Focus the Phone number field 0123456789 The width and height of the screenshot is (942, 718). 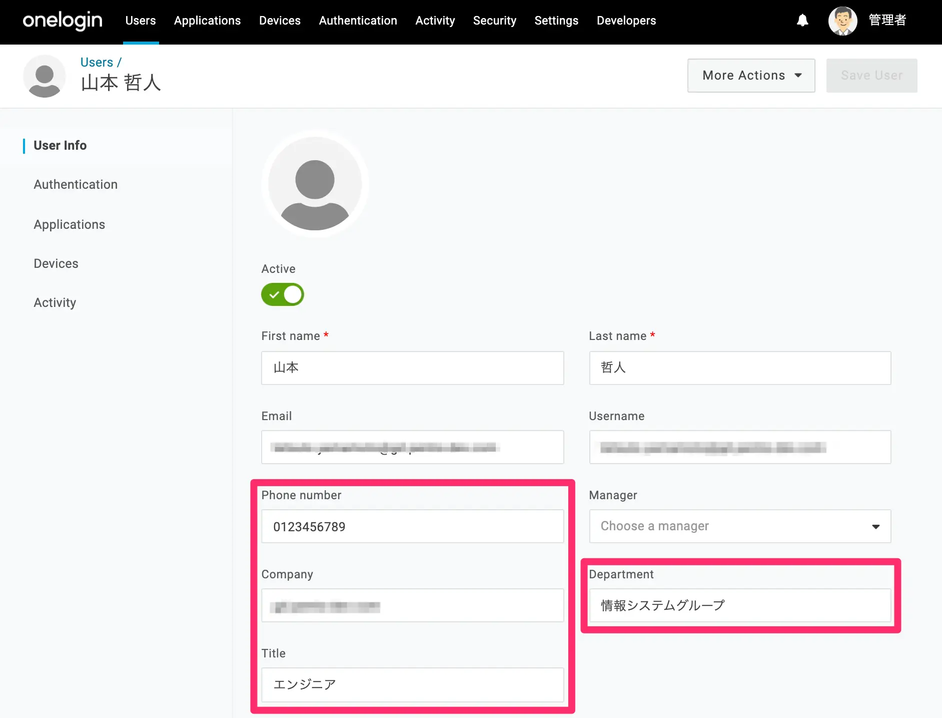(x=412, y=526)
